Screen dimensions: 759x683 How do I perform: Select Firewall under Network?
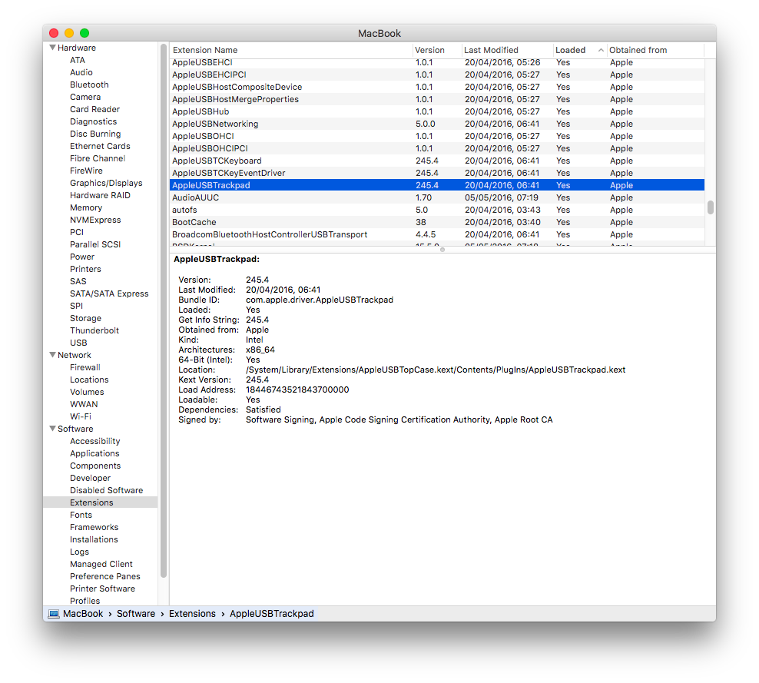(85, 367)
